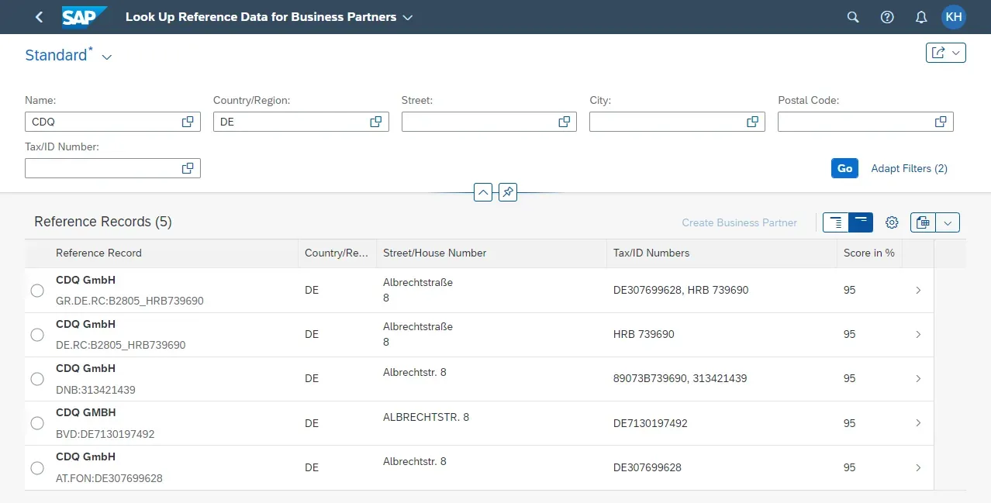The image size is (991, 503).
Task: Click the text DE307699628, HRB 739690
Action: pyautogui.click(x=681, y=290)
